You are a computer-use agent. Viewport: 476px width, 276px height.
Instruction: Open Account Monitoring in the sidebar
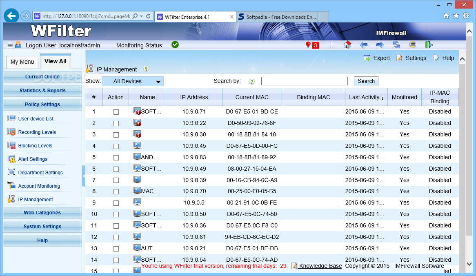39,186
